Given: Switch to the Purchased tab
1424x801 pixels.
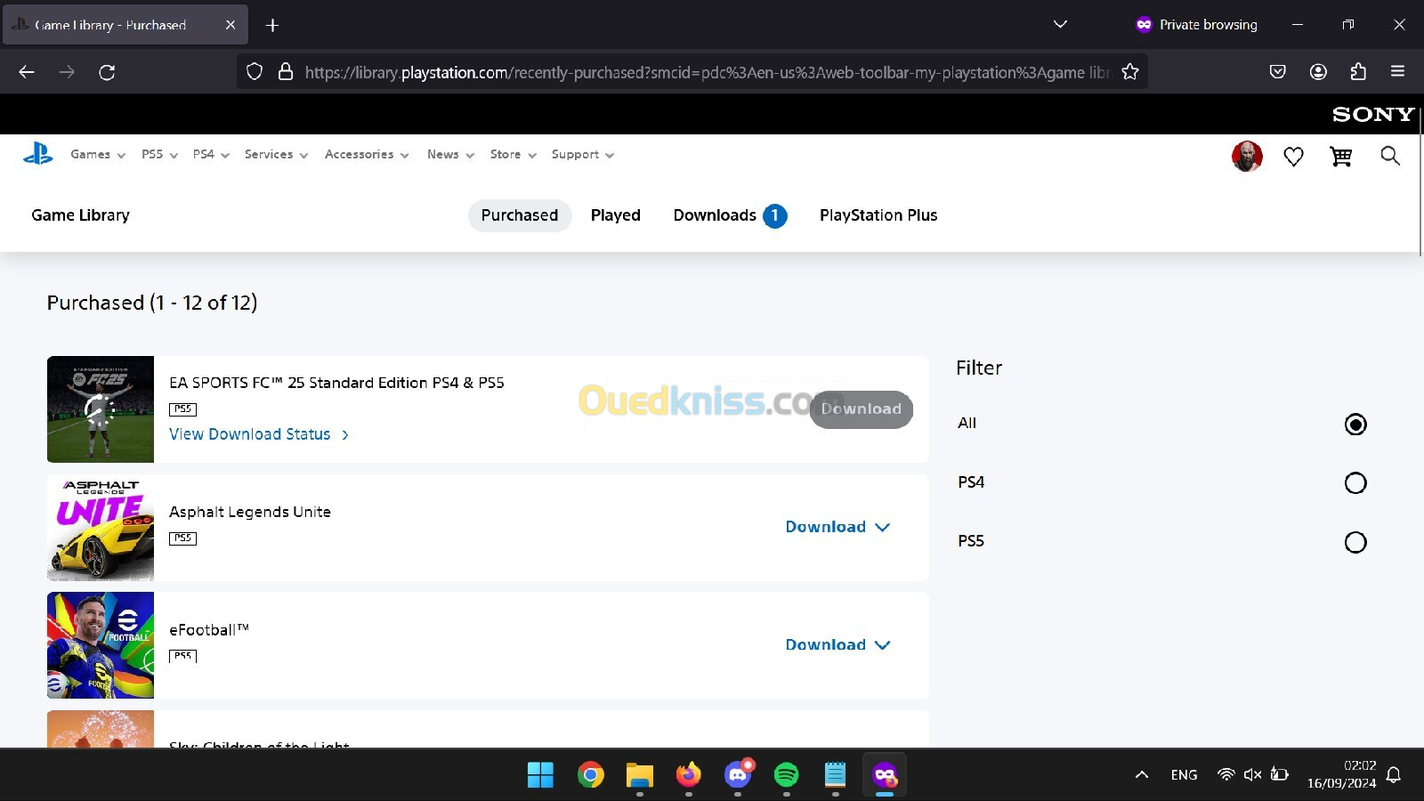Looking at the screenshot, I should pos(520,215).
